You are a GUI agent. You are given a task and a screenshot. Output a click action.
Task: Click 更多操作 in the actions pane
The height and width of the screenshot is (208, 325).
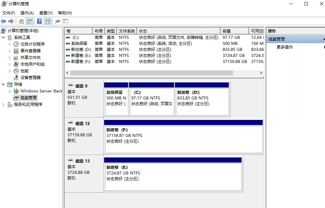pyautogui.click(x=285, y=47)
